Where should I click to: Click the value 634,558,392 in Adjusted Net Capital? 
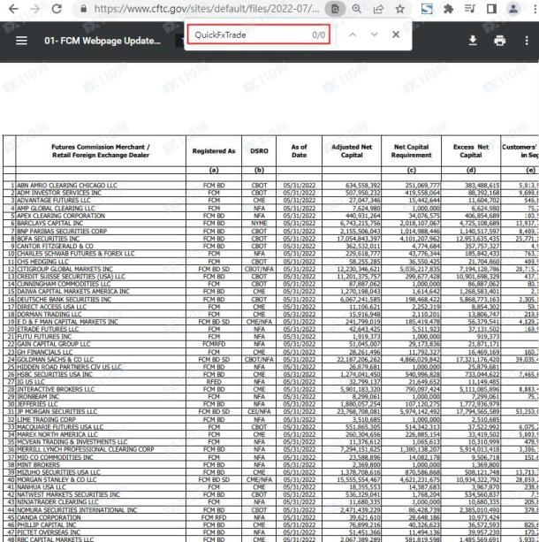(363, 186)
